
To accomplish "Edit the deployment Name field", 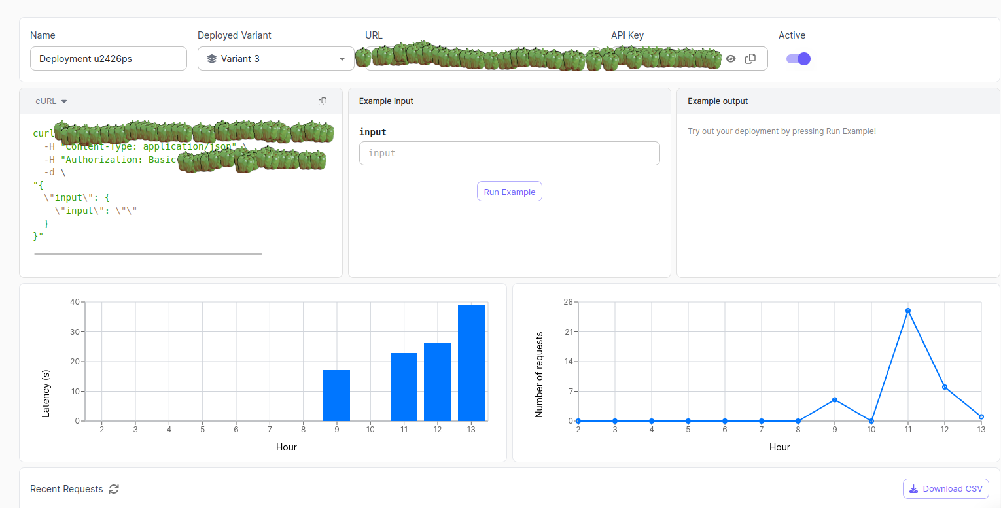I will click(109, 59).
